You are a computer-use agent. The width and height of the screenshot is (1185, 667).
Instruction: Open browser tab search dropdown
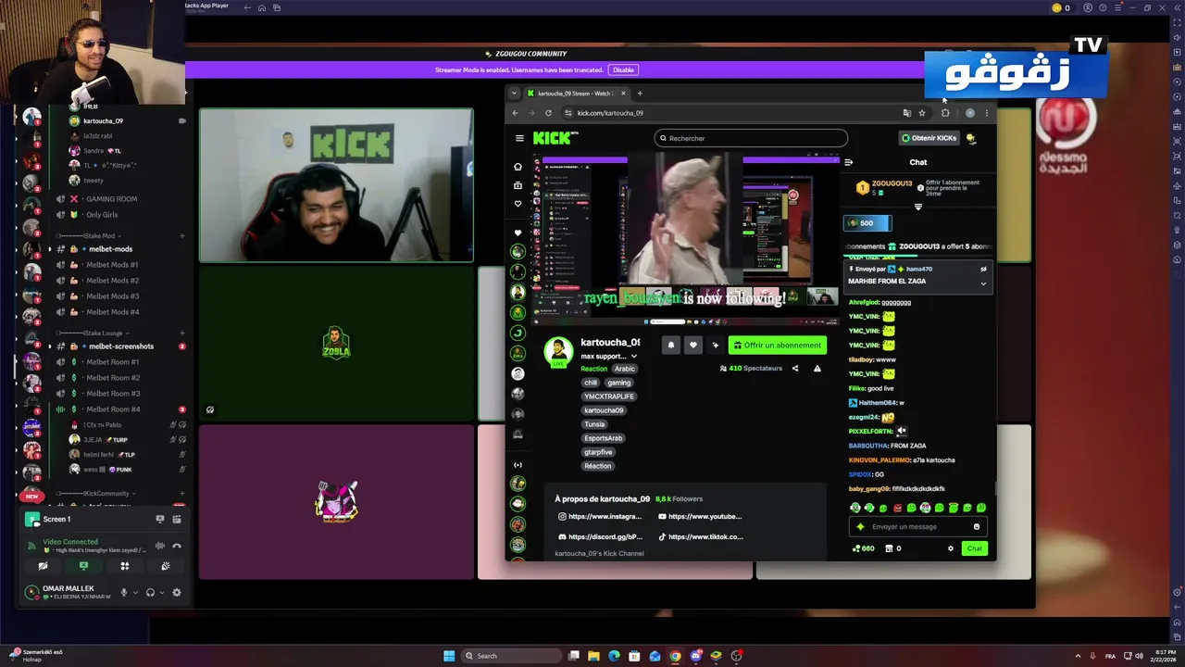[514, 94]
